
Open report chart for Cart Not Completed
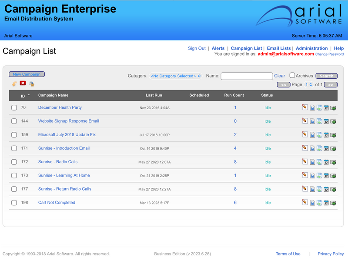tap(312, 203)
